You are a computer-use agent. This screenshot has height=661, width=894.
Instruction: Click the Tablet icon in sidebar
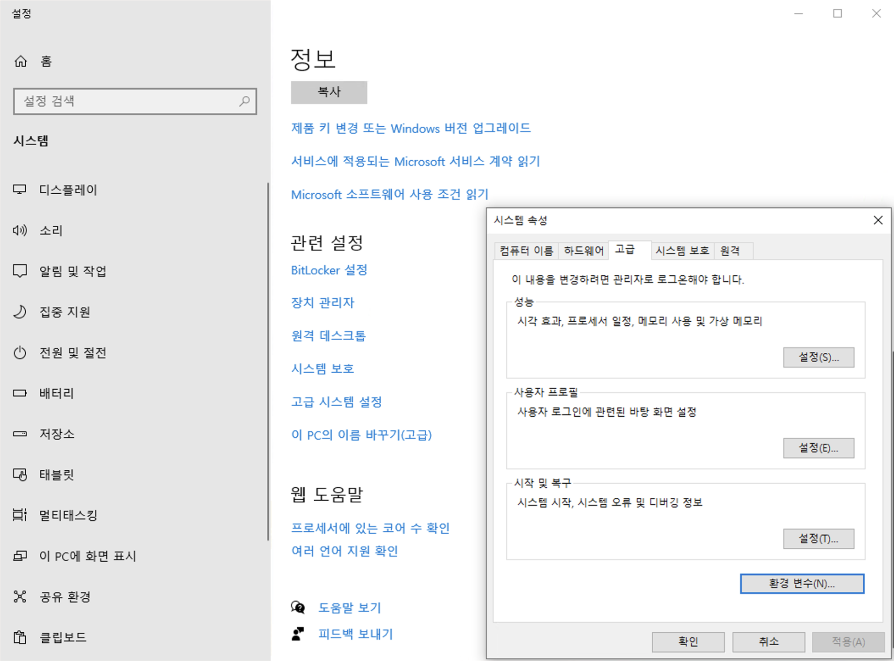point(20,474)
